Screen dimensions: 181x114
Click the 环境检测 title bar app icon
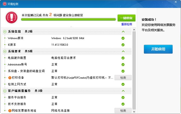[5, 4]
